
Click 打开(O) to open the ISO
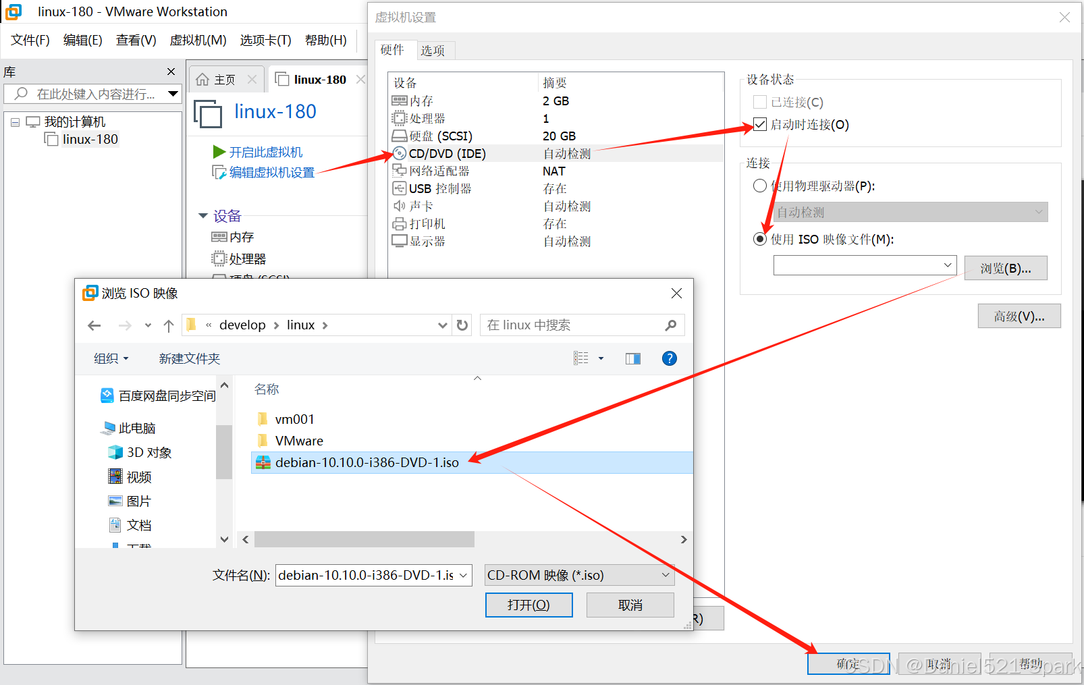(x=529, y=605)
